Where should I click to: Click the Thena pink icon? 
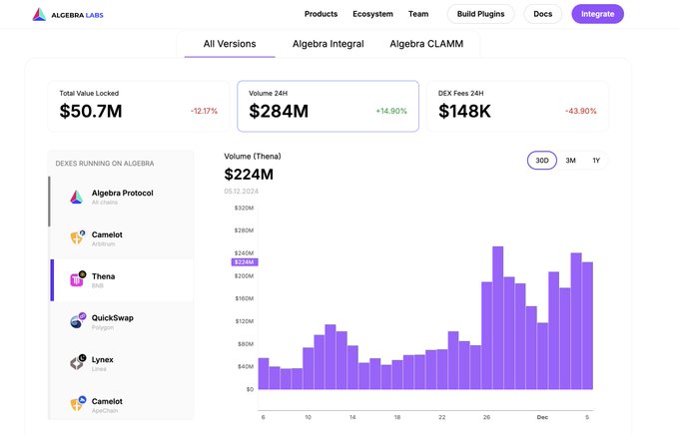(x=78, y=279)
